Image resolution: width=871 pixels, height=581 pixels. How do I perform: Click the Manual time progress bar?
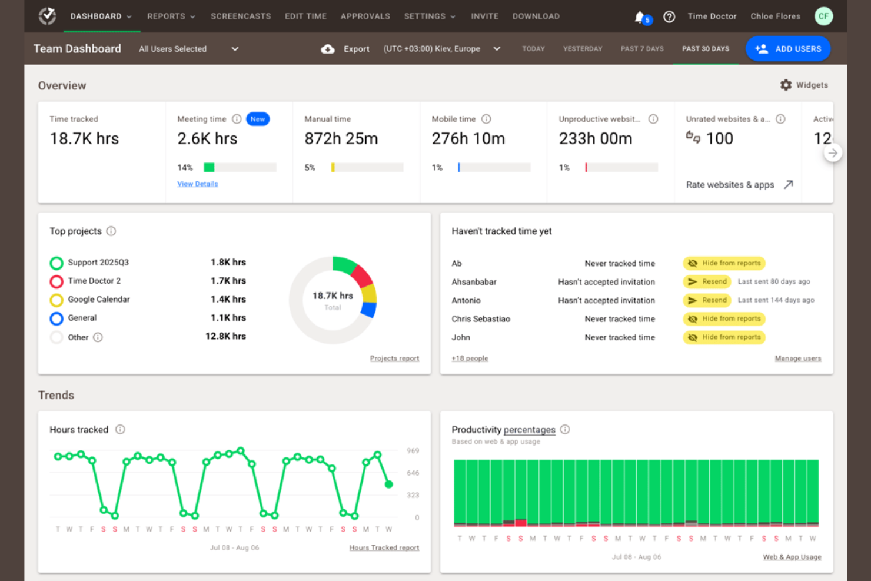click(366, 167)
